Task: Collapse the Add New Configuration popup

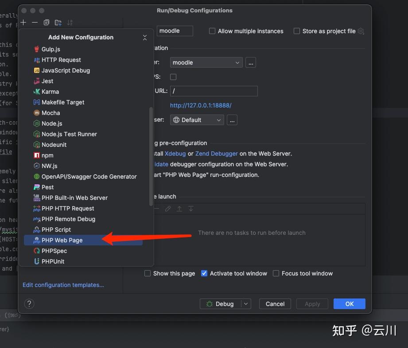Action: coord(145,38)
